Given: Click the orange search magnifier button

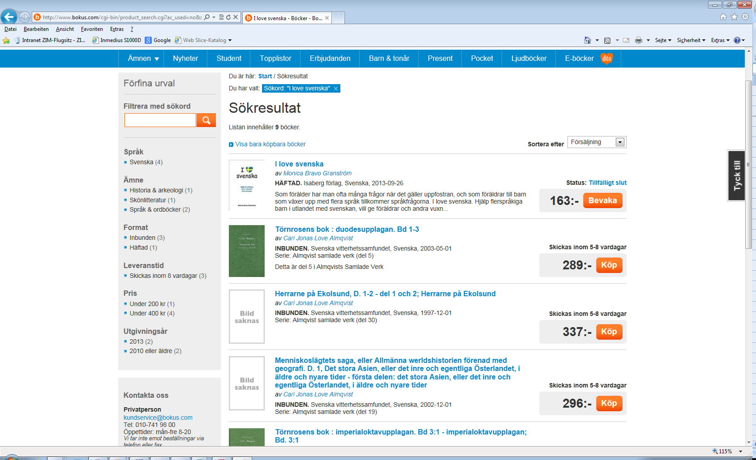Looking at the screenshot, I should pyautogui.click(x=206, y=120).
